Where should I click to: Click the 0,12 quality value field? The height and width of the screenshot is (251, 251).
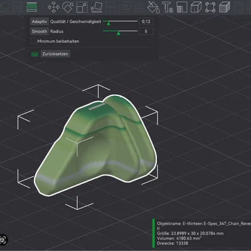[146, 21]
